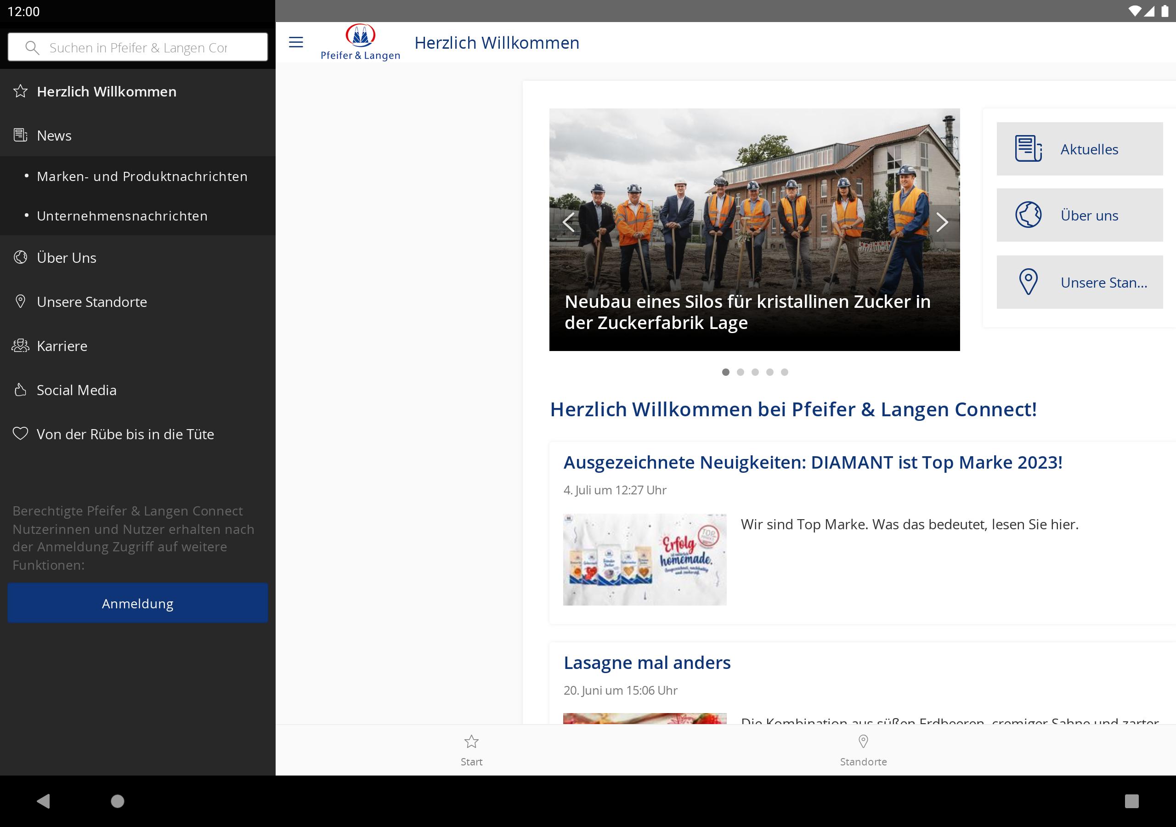Click the Herzlich Willkommen page title
Screen dimensions: 1176x827
click(x=497, y=43)
